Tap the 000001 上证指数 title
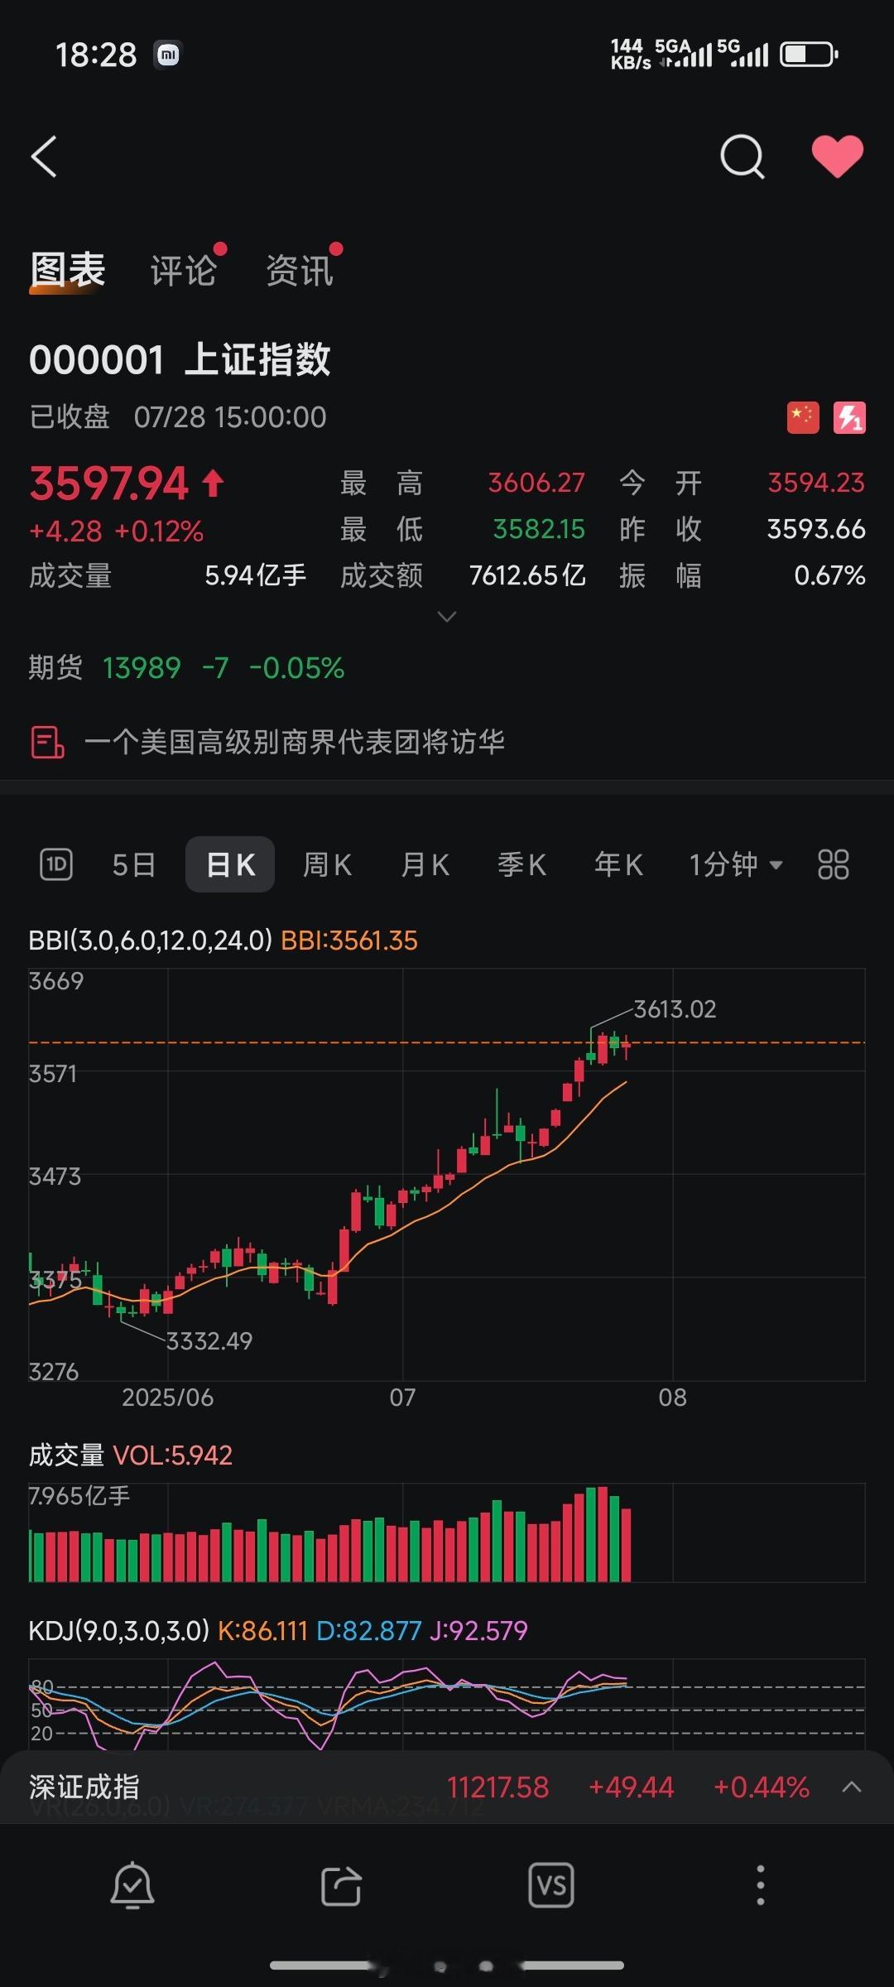The image size is (894, 1987). click(x=180, y=359)
